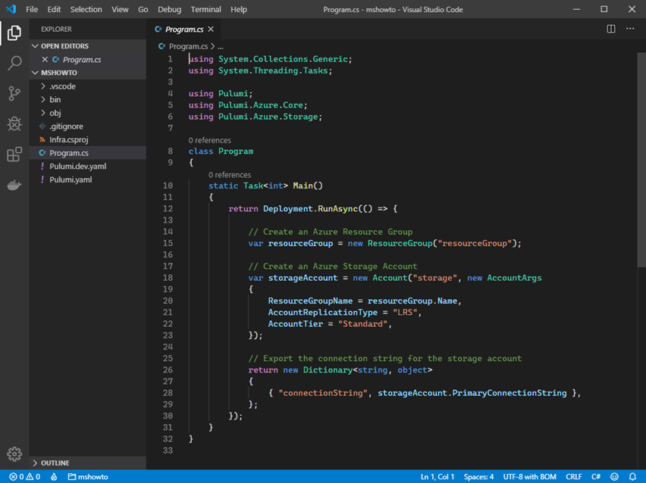The image size is (646, 483).
Task: Click the C# language mode selector
Action: 596,477
